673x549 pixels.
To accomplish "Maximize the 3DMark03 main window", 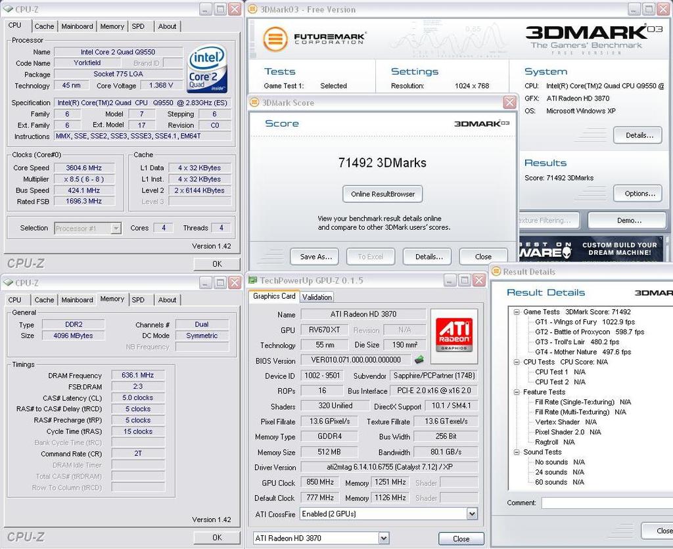I will 649,9.
